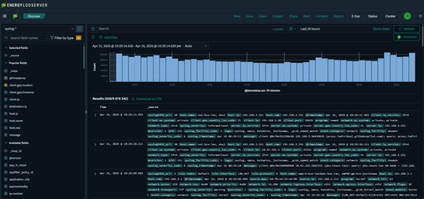Image resolution: width=424 pixels, height=199 pixels.
Task: Click the saved query disk icon
Action: (94, 29)
